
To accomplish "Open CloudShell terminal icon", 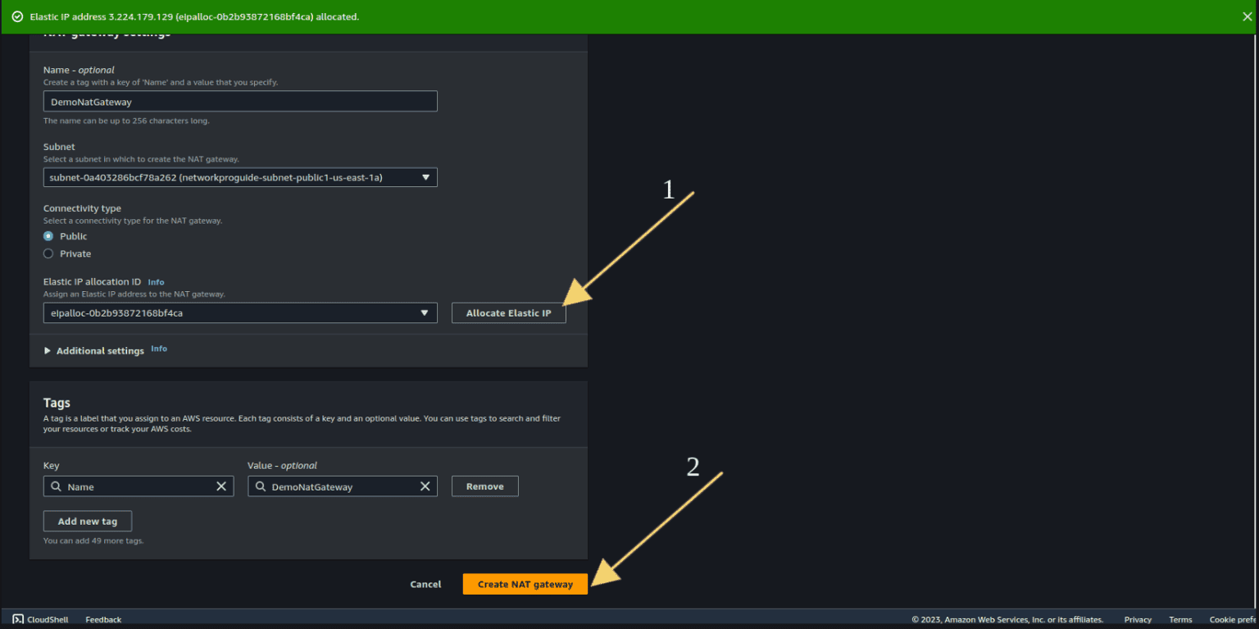I will click(18, 619).
